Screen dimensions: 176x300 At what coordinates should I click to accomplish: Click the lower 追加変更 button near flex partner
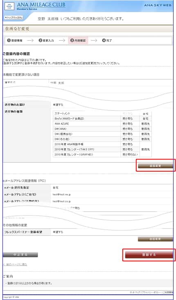pyautogui.click(x=156, y=239)
